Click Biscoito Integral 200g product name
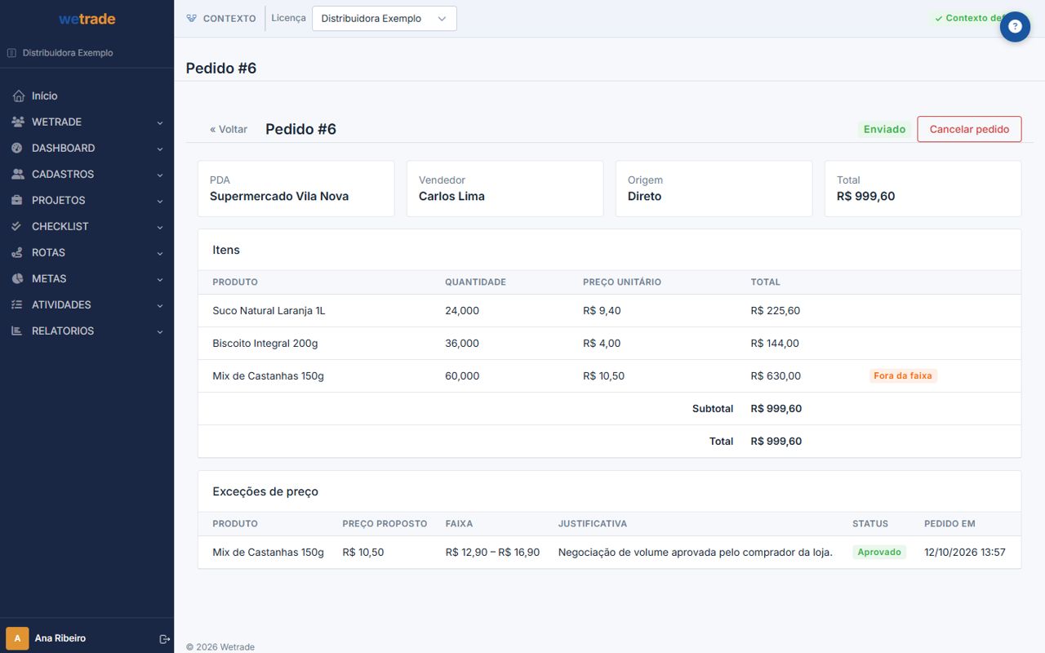This screenshot has width=1045, height=653. pos(265,344)
